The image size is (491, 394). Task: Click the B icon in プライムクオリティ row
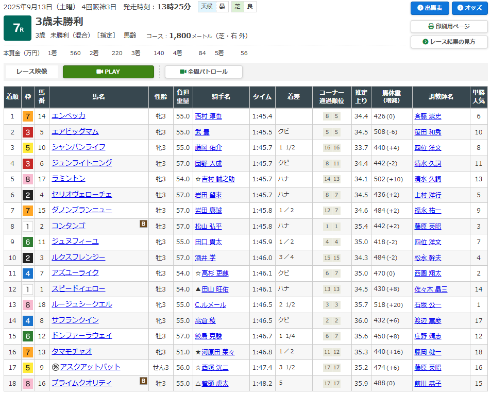click(x=143, y=381)
